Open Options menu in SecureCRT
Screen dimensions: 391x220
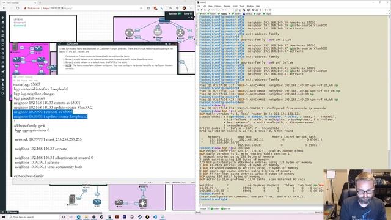(x=217, y=6)
